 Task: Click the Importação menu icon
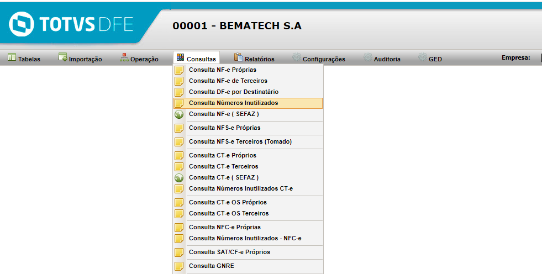pos(62,57)
